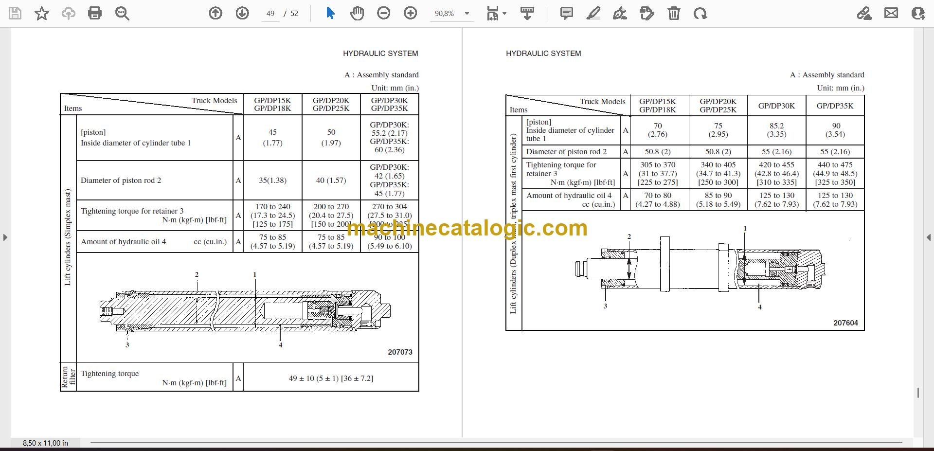The height and width of the screenshot is (451, 934).
Task: Click the '170 to 240' tightening torque cell
Action: pyautogui.click(x=273, y=216)
